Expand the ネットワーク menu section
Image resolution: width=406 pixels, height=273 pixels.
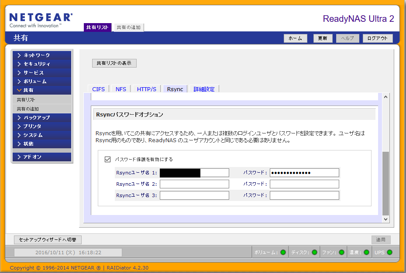click(42, 55)
